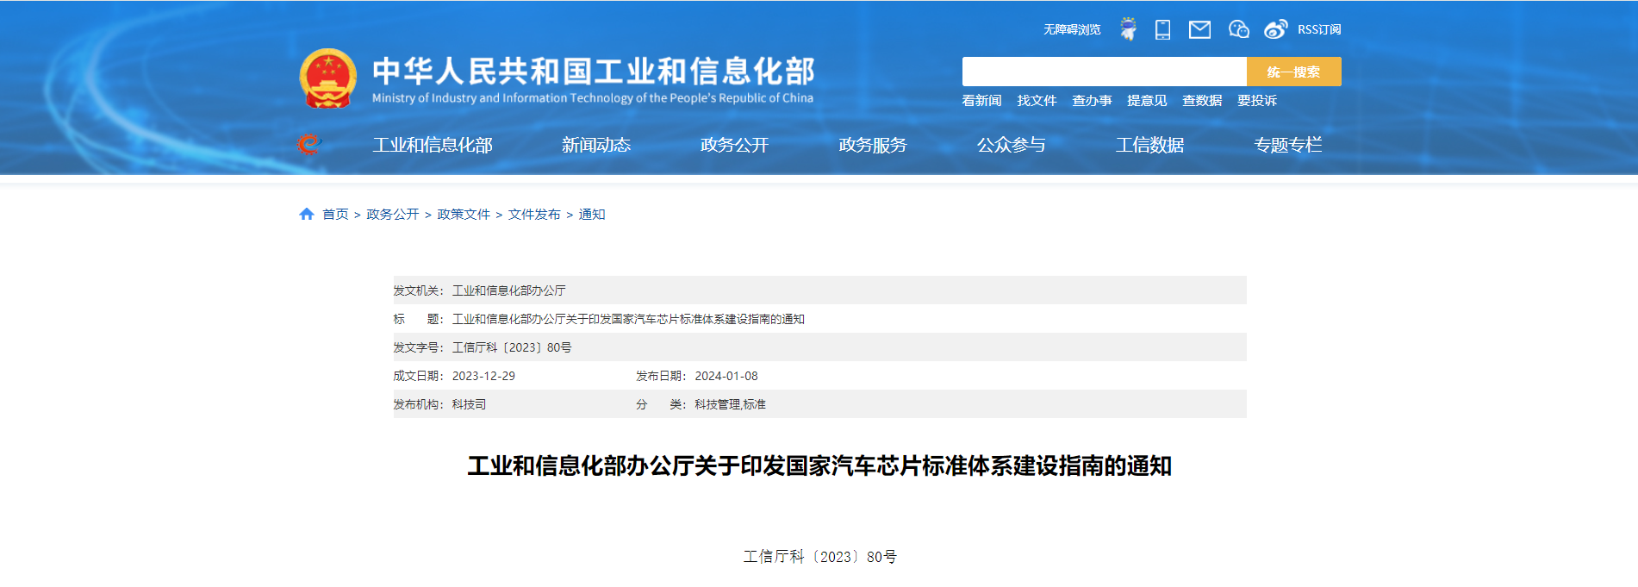Click the robot assistant icon

1128,29
